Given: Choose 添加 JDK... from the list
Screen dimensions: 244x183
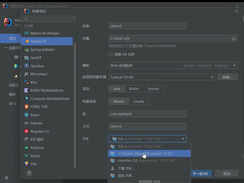Looking at the screenshot, I should [x=149, y=176].
